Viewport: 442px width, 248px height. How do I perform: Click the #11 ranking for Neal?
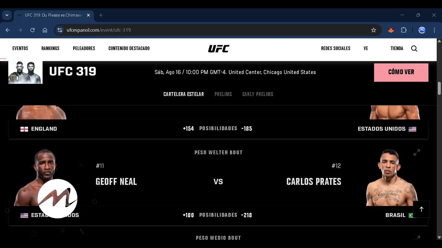(x=100, y=166)
